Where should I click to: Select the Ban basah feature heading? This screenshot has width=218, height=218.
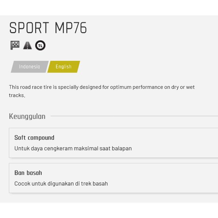coord(28,173)
